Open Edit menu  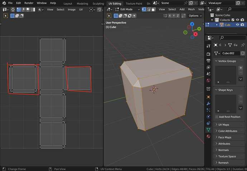tap(18, 3)
